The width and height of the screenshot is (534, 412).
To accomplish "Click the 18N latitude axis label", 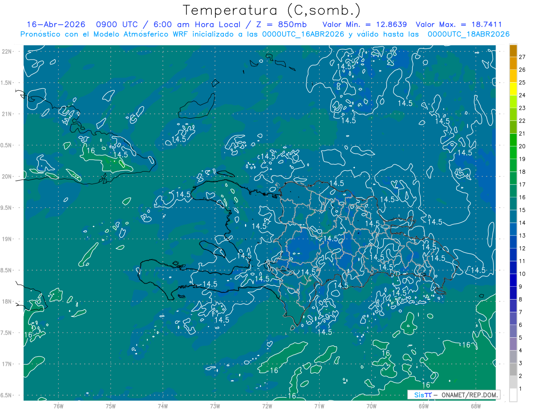I will click(x=8, y=301).
